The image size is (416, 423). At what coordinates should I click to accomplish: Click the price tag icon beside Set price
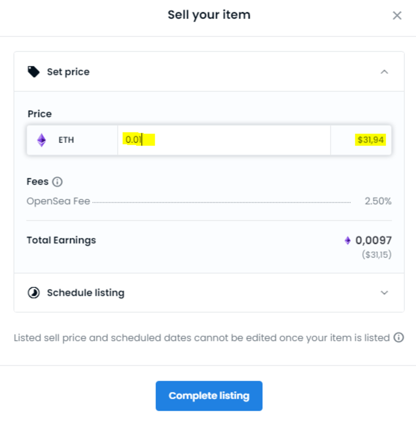(x=34, y=71)
